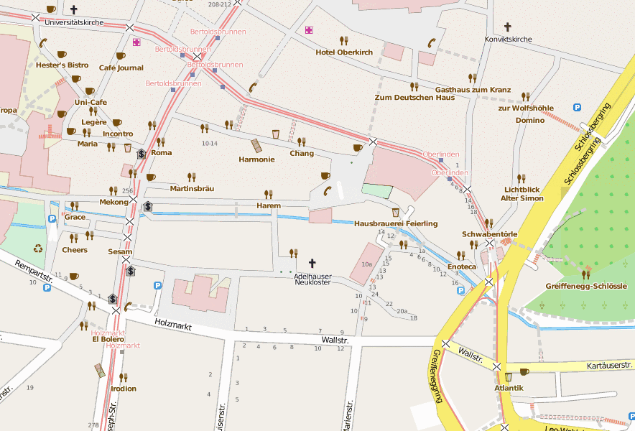Viewport: 635px width, 431px height.
Task: Click the Cheers label
Action: pos(75,250)
